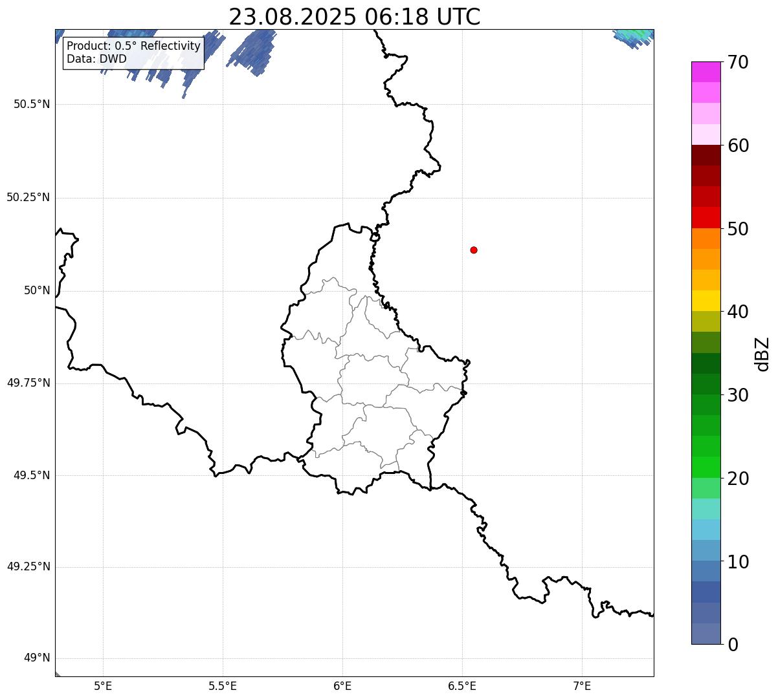Click longitude label 7°E
Viewport: 778px width, 699px height.
(582, 685)
